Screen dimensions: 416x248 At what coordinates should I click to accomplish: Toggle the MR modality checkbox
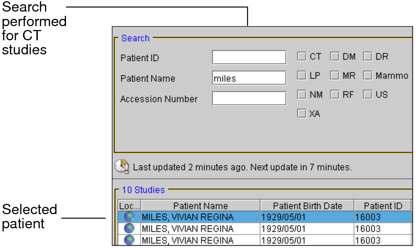[335, 76]
